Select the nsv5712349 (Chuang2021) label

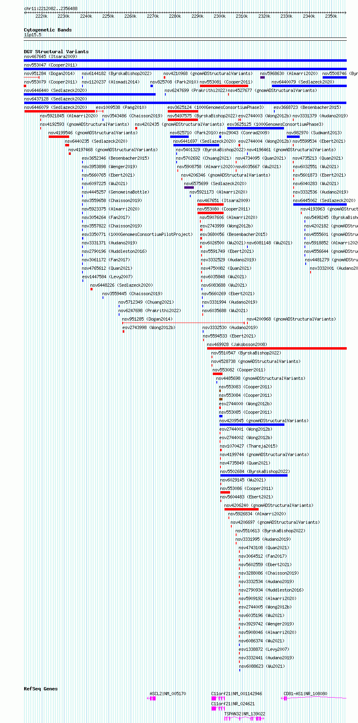(x=146, y=302)
